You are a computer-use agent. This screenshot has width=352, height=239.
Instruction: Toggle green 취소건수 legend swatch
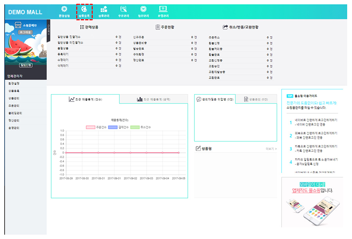[135, 127]
